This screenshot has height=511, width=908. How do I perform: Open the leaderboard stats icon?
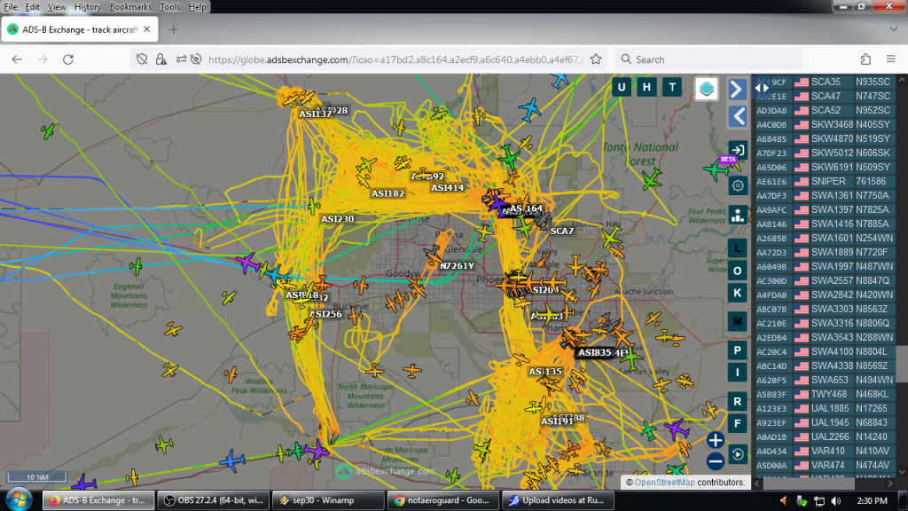(x=737, y=215)
